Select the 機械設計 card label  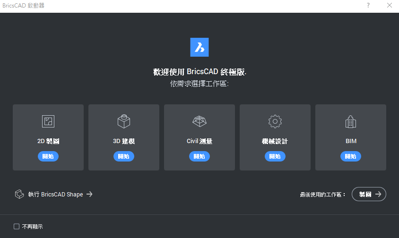pyautogui.click(x=275, y=141)
